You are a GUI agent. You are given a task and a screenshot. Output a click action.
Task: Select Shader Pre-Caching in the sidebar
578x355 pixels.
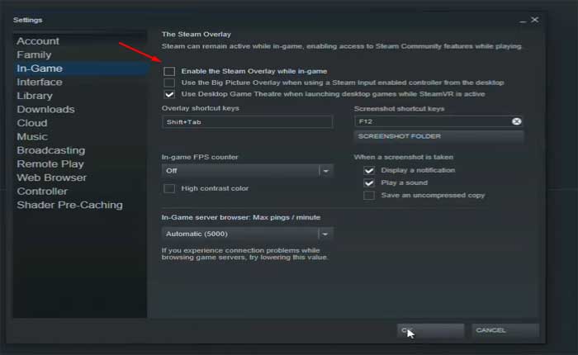coord(69,205)
